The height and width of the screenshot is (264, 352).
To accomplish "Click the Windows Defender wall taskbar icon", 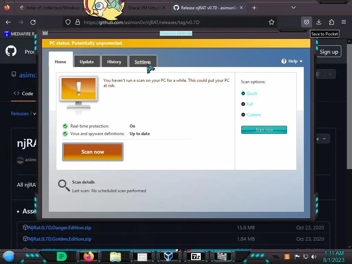I will (222, 256).
